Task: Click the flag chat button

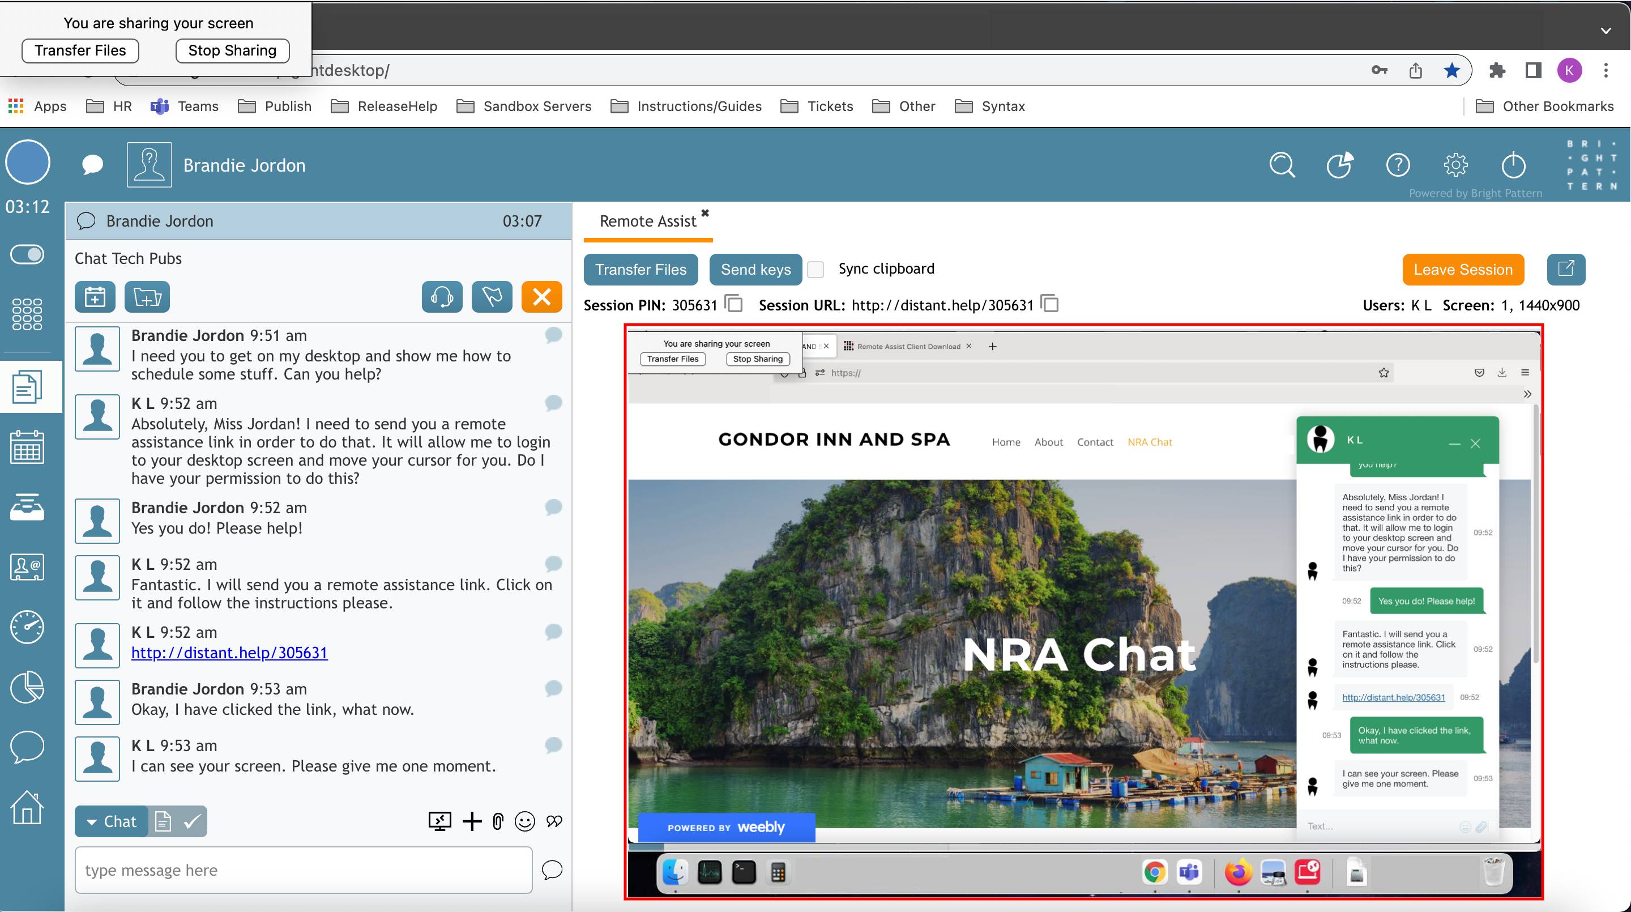Action: coord(492,296)
